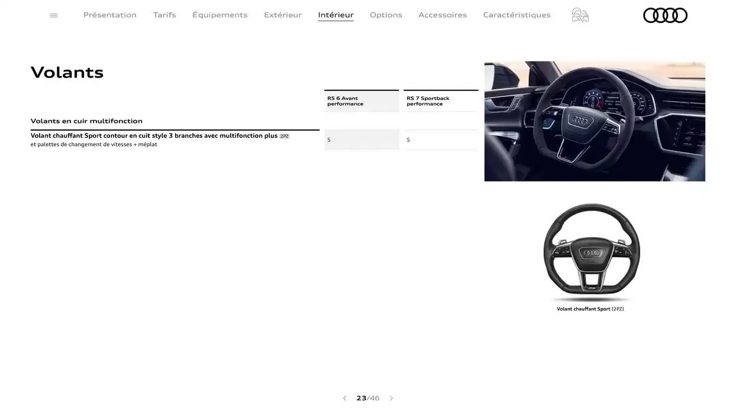Click the Audi rings logo
Viewport: 736px width, 414px height.
[x=665, y=16]
